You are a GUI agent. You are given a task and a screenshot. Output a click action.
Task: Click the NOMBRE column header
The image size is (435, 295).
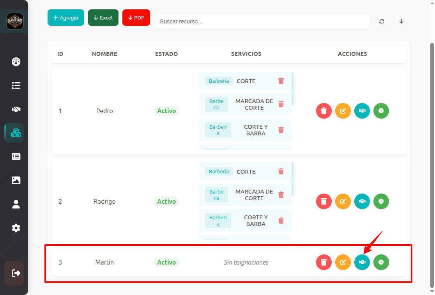coord(104,54)
